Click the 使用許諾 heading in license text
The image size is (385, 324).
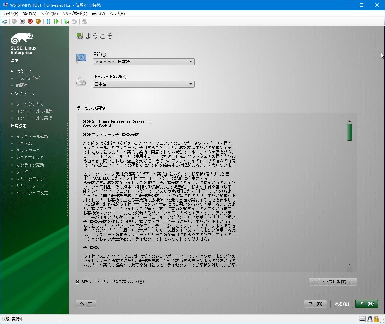91,248
